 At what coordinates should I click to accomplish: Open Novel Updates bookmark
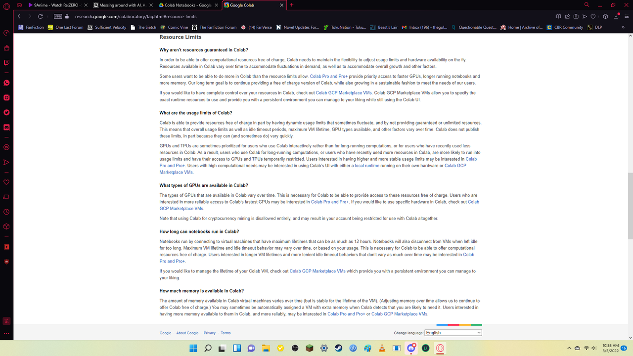tap(298, 27)
